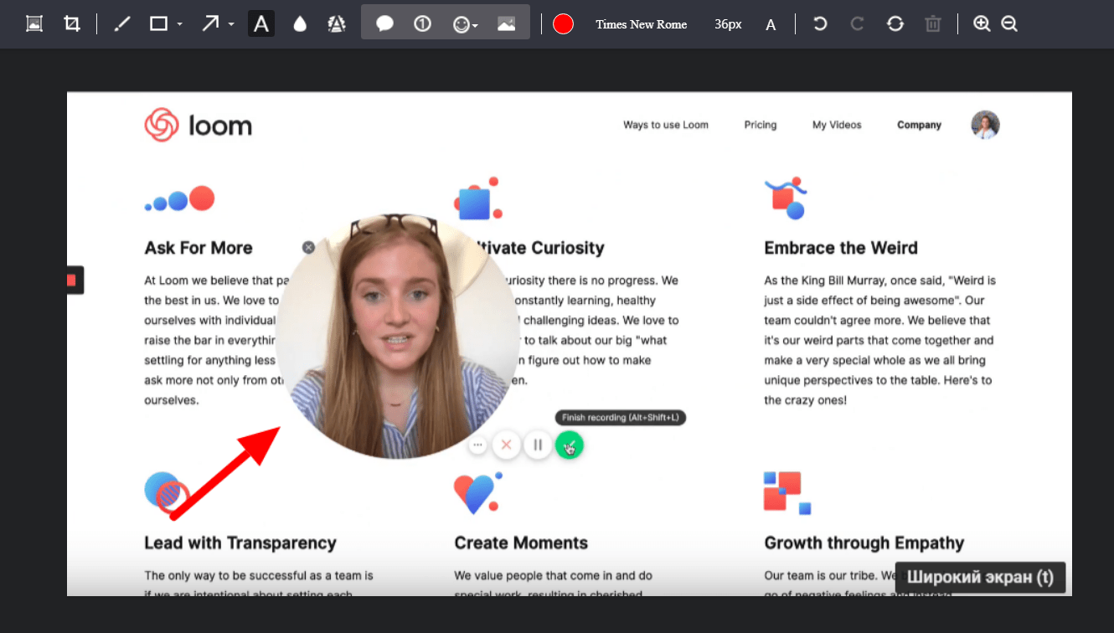Open the Pricing link

tap(761, 125)
